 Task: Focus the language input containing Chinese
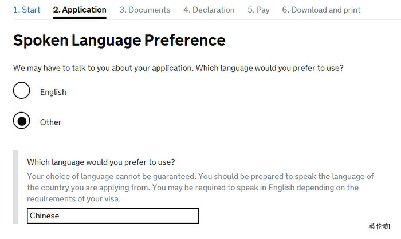click(x=113, y=216)
